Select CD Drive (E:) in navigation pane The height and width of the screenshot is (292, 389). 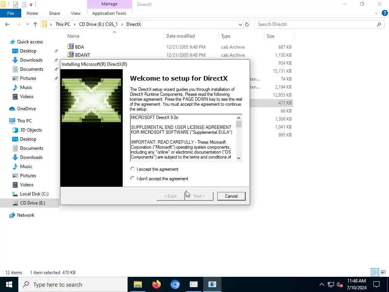[x=32, y=203]
